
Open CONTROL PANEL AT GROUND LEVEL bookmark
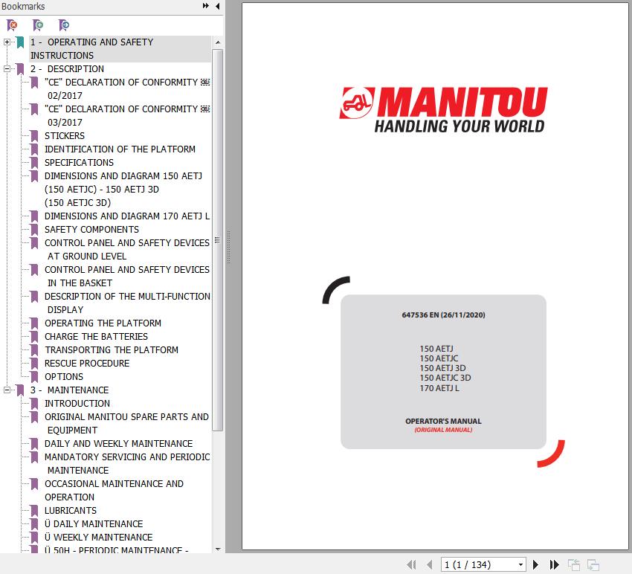coord(127,250)
